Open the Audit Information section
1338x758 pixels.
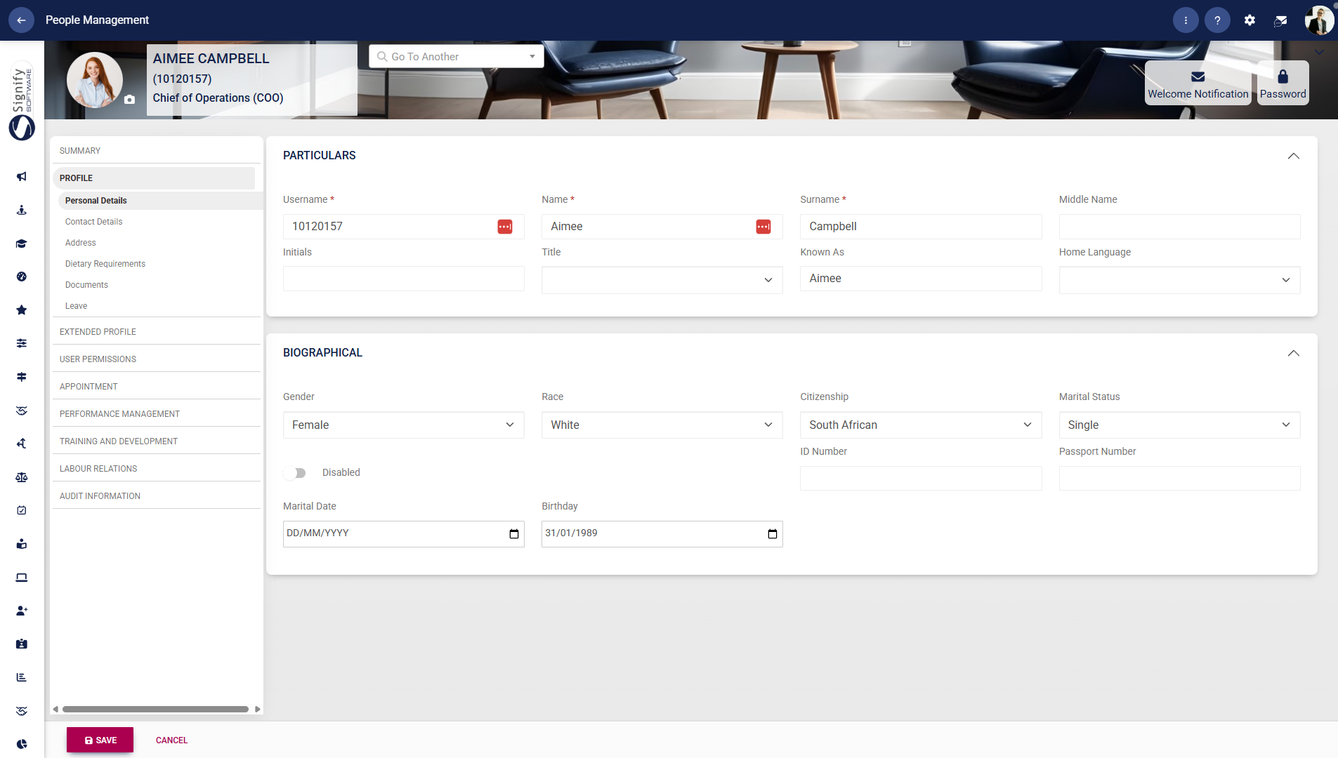point(100,496)
